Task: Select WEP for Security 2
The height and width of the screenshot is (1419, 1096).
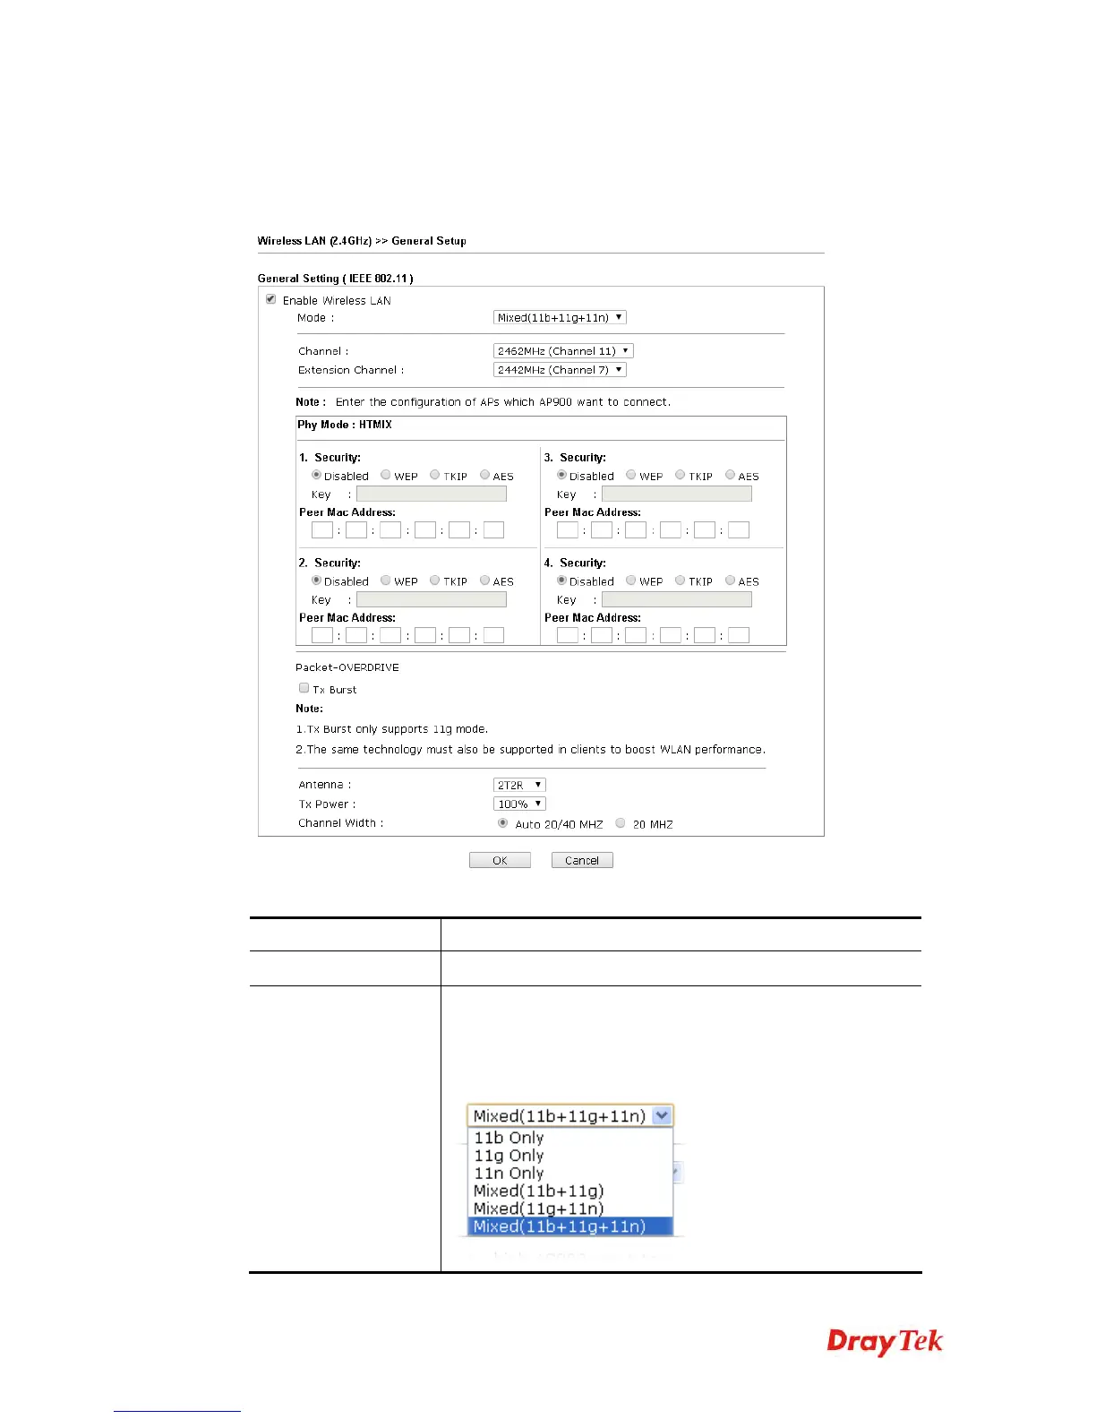Action: tap(385, 580)
